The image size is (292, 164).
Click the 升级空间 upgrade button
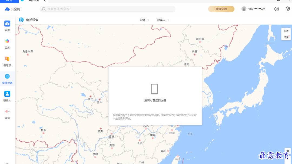221,9
